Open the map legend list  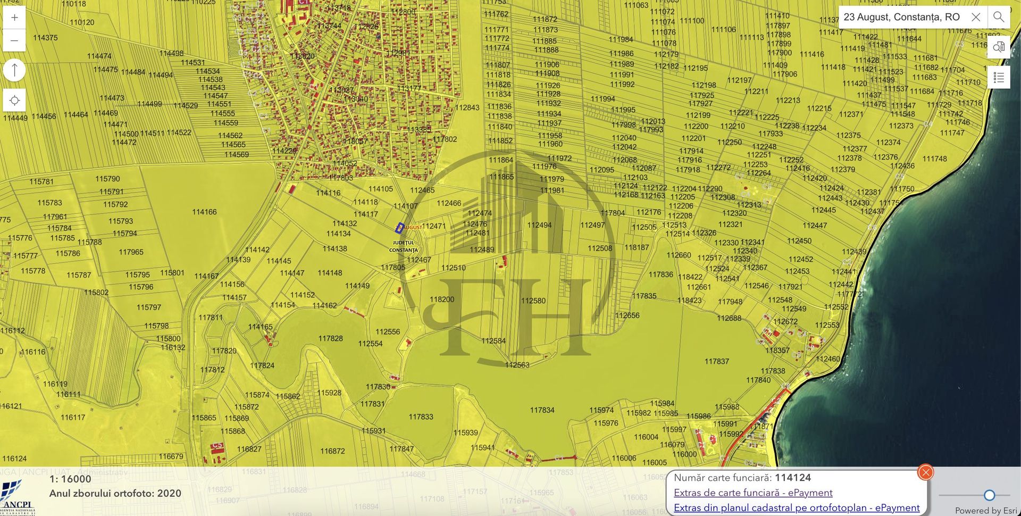coord(999,78)
